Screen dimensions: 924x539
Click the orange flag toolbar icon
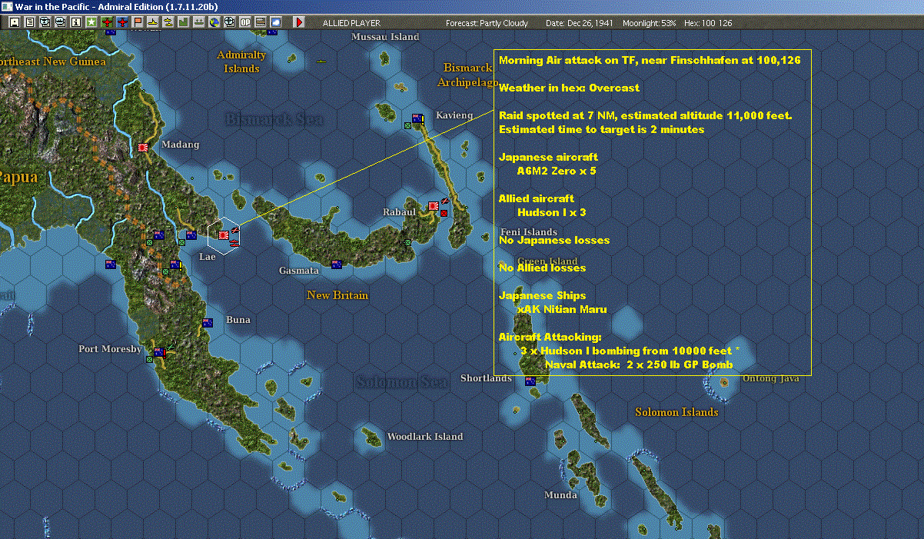tap(138, 23)
